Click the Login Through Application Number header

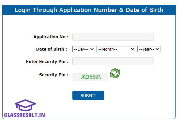(x=89, y=10)
